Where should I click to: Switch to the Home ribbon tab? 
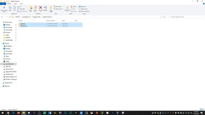tap(9, 4)
